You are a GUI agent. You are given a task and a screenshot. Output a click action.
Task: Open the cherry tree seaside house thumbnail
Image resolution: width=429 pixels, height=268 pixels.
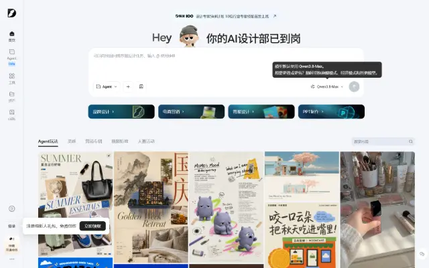(302, 176)
